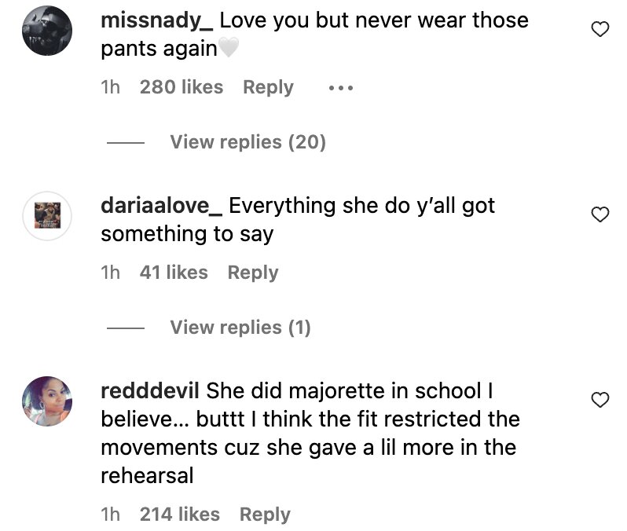Expand View replies (20)
Viewport: 627px width, 531px height.
click(248, 142)
